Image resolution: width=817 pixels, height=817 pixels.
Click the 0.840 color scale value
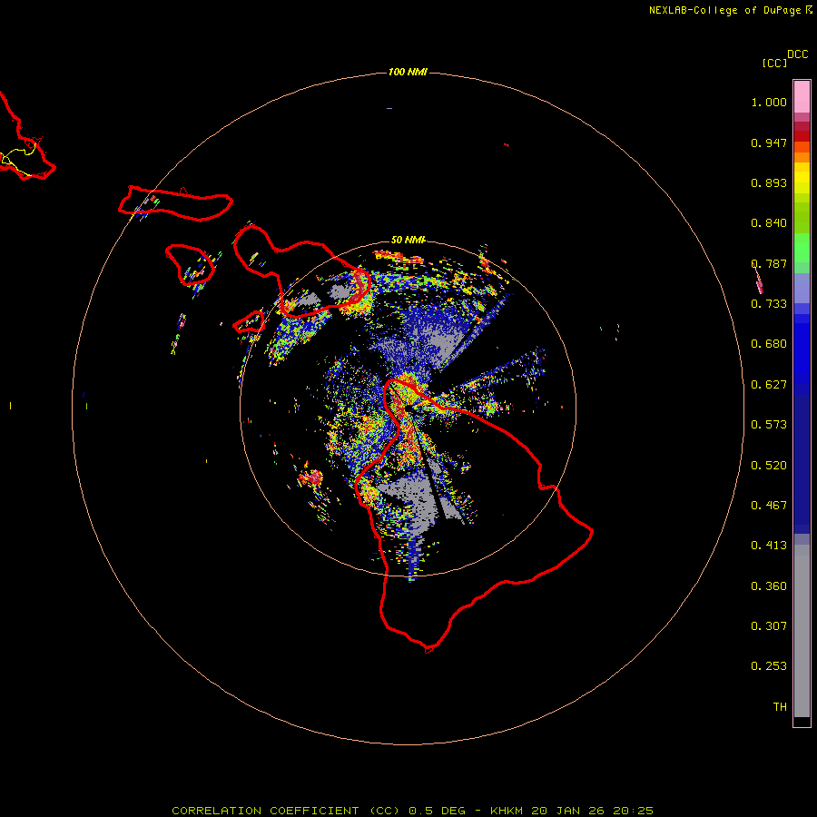click(x=769, y=223)
